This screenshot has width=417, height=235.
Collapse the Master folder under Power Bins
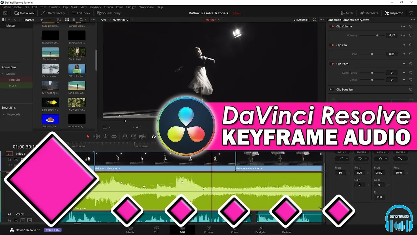3,74
